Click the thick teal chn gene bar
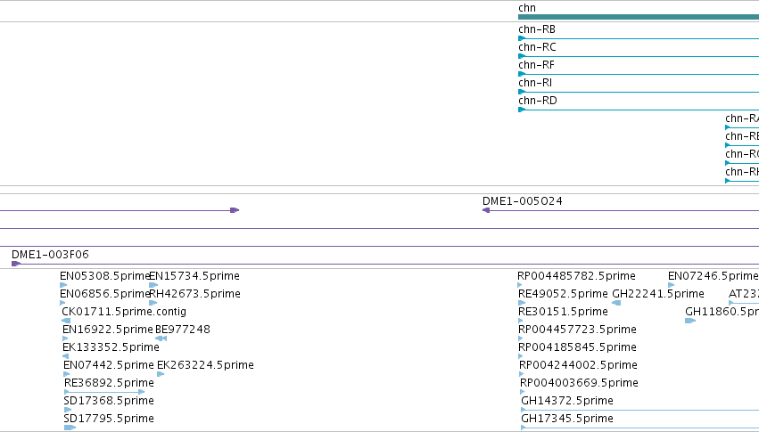 (639, 17)
